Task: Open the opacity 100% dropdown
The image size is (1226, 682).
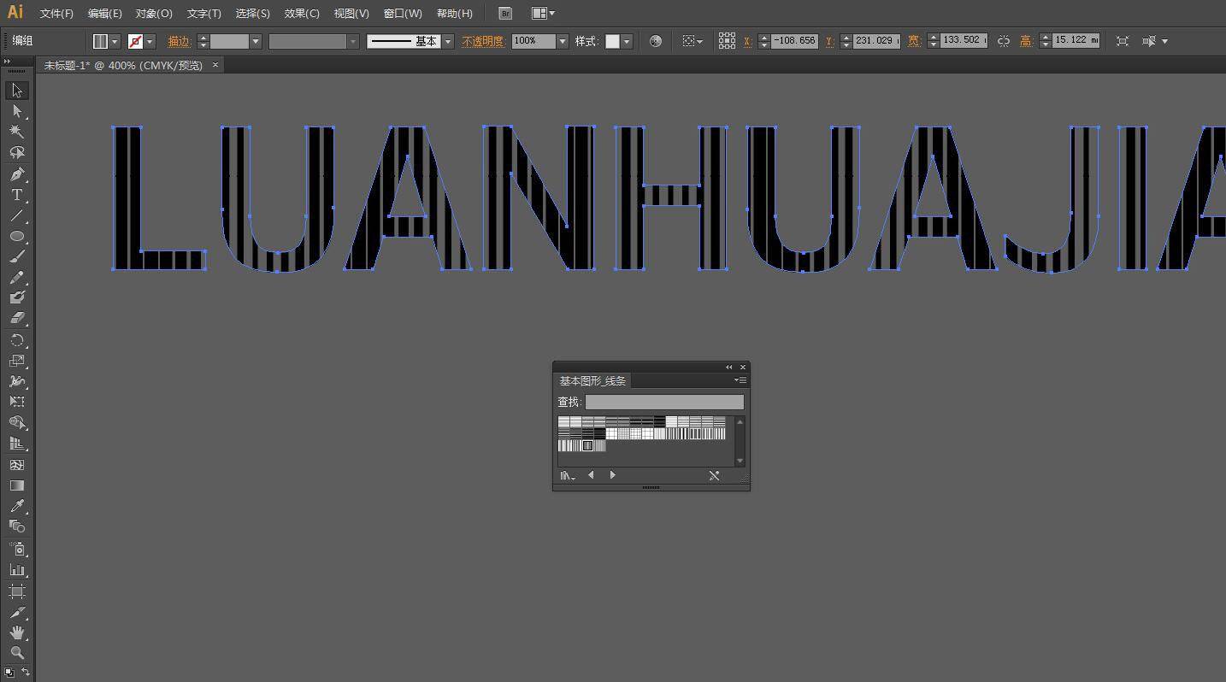Action: [x=563, y=41]
